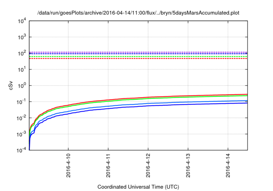This screenshot has width=273, height=191.
Task: Click the 10^4 y-axis tick label
Action: pyautogui.click(x=22, y=21)
